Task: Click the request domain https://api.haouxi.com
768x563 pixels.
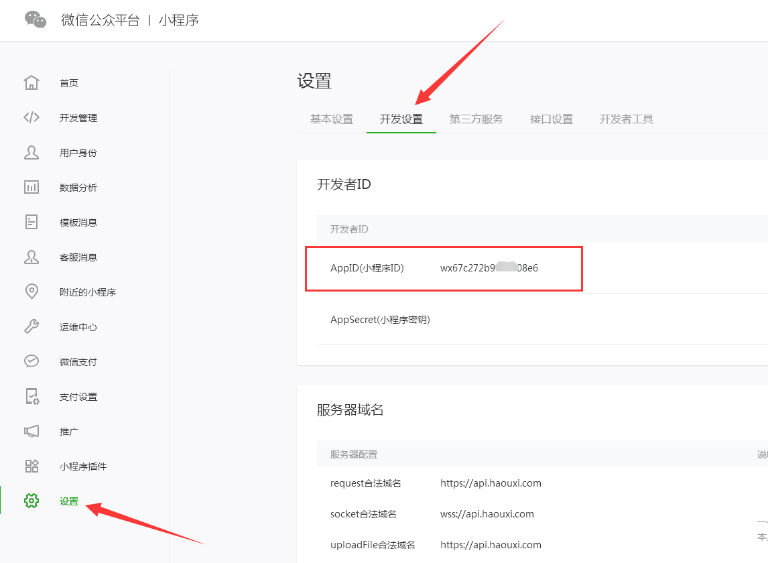Action: [x=491, y=483]
